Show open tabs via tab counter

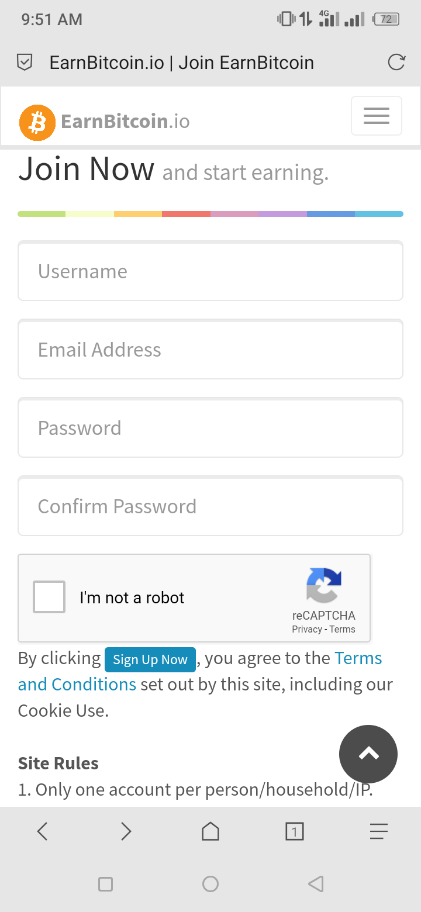[295, 831]
